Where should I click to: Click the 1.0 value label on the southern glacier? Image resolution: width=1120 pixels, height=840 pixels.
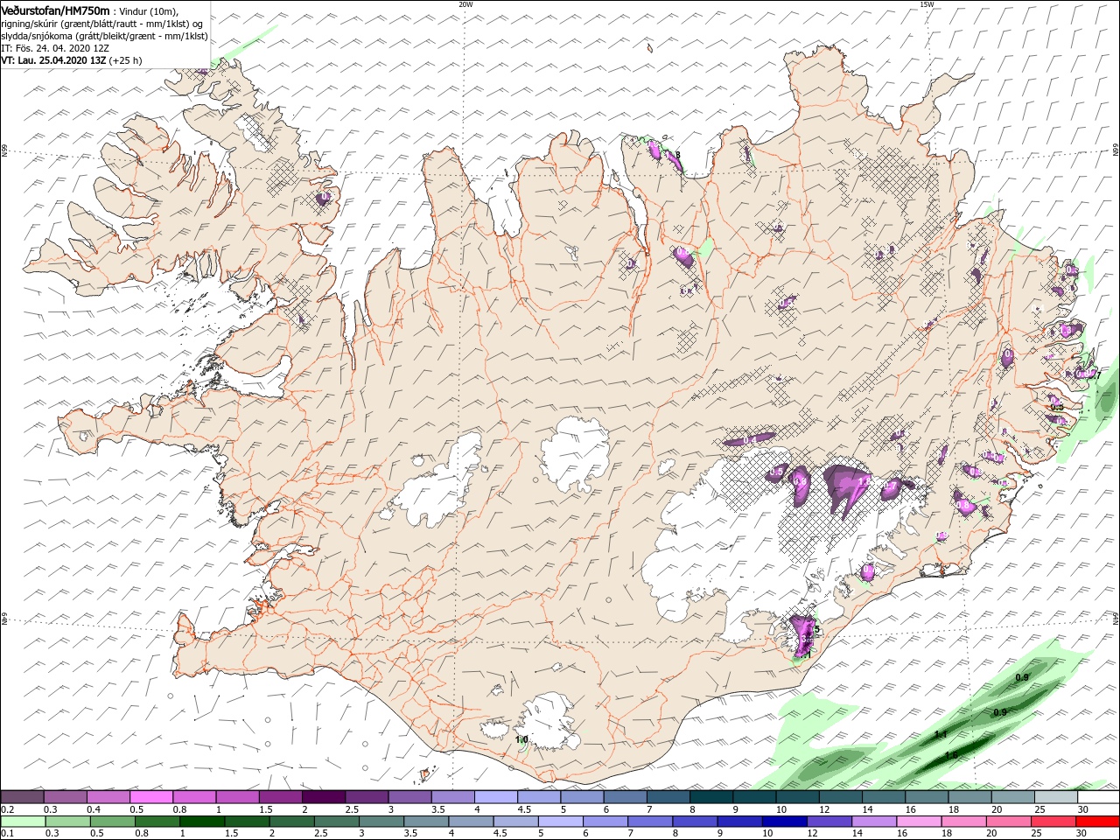[521, 740]
